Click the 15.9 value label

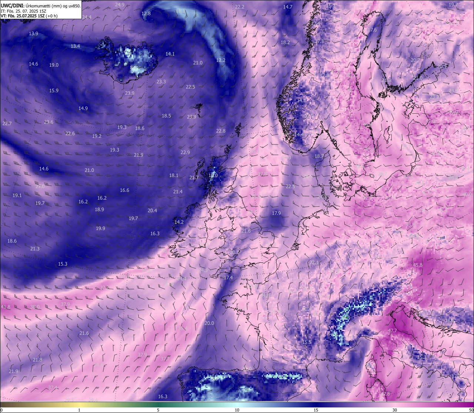coord(54,90)
